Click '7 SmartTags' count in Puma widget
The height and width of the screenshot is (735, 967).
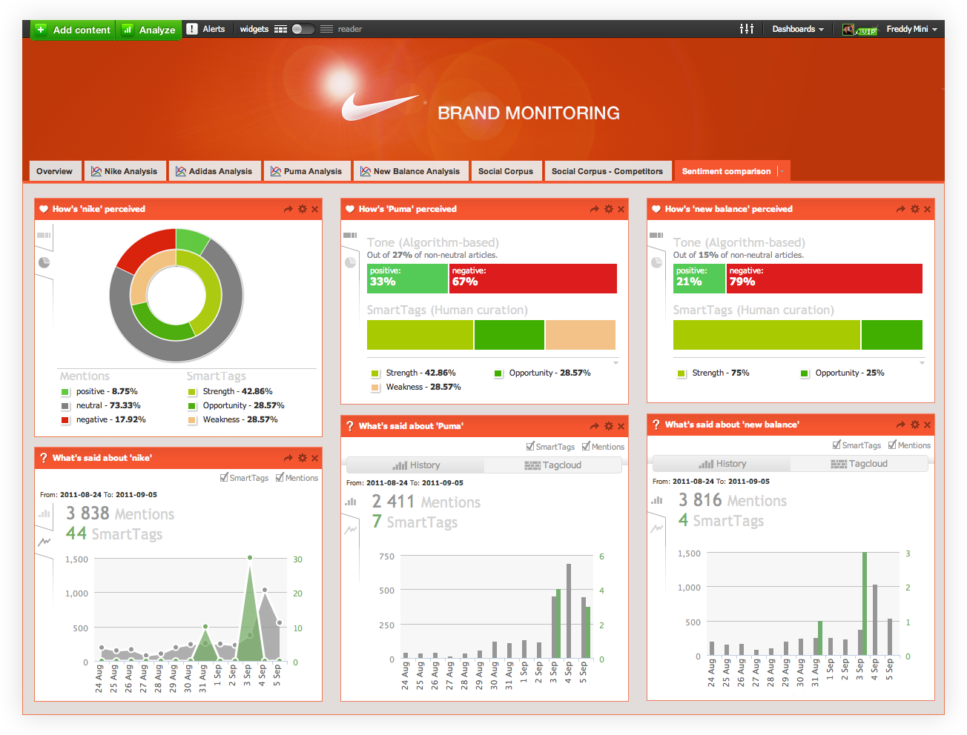tap(415, 522)
